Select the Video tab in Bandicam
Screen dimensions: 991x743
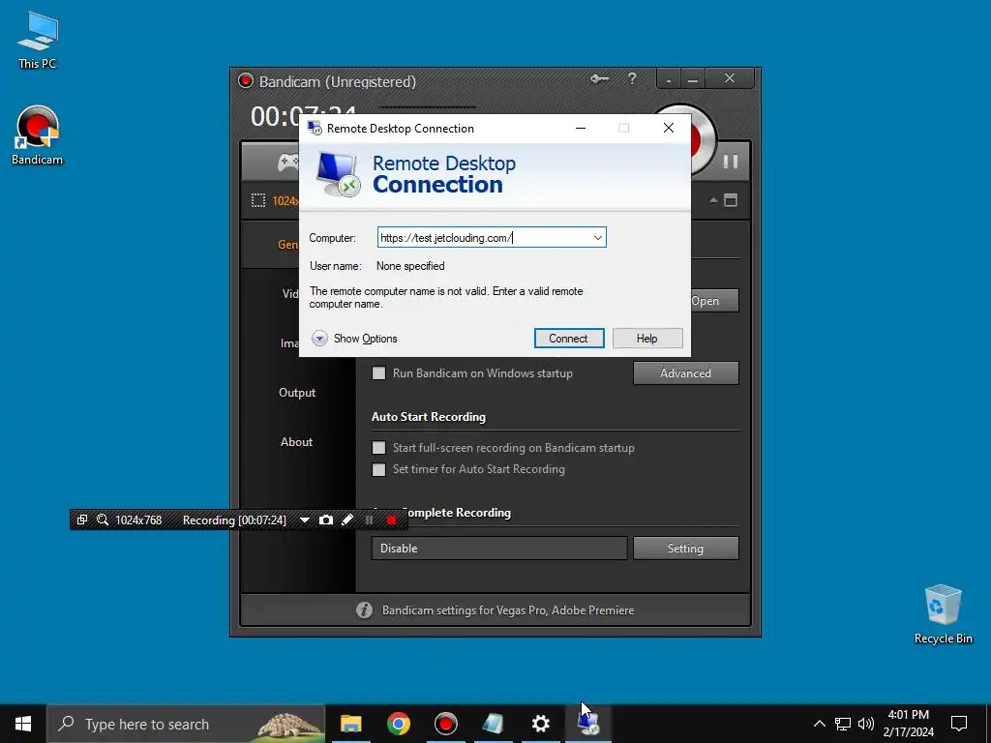tap(290, 294)
